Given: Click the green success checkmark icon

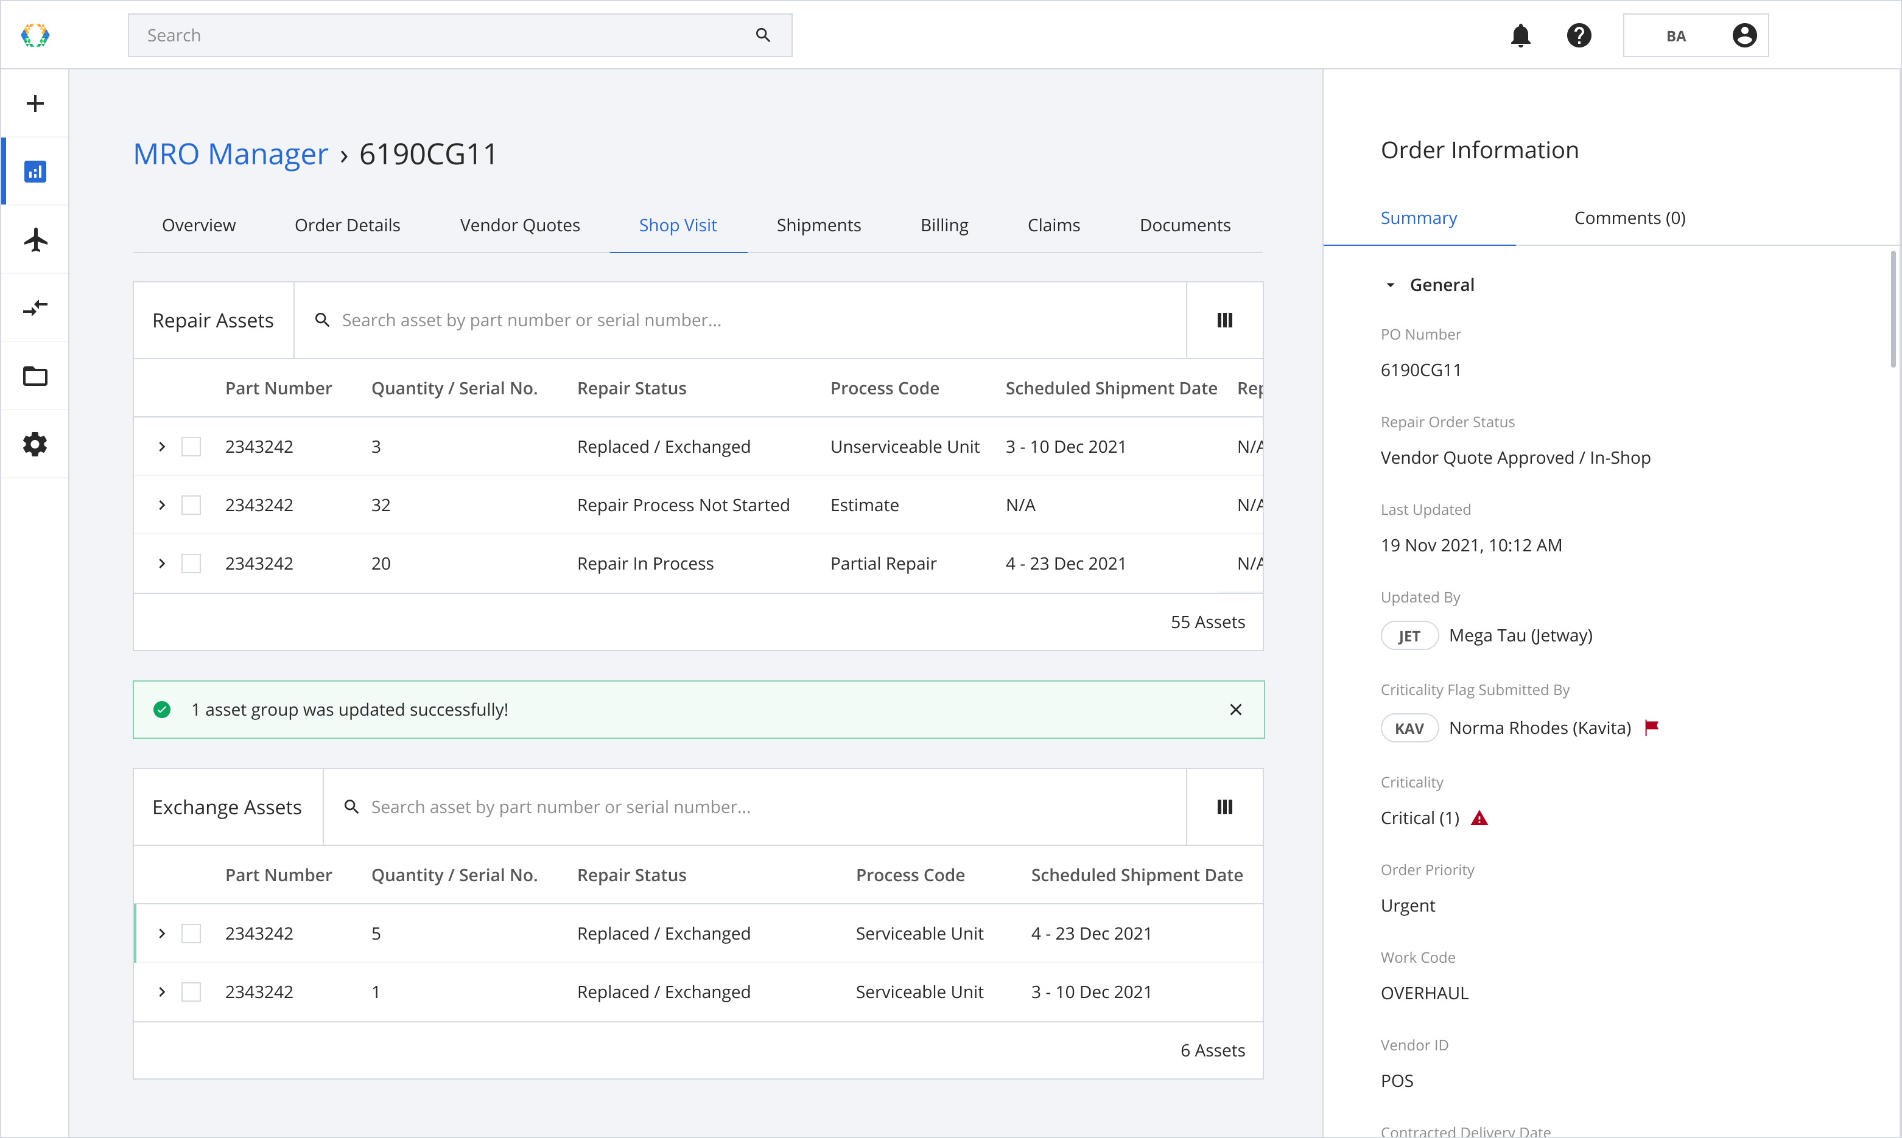Looking at the screenshot, I should click(x=162, y=710).
